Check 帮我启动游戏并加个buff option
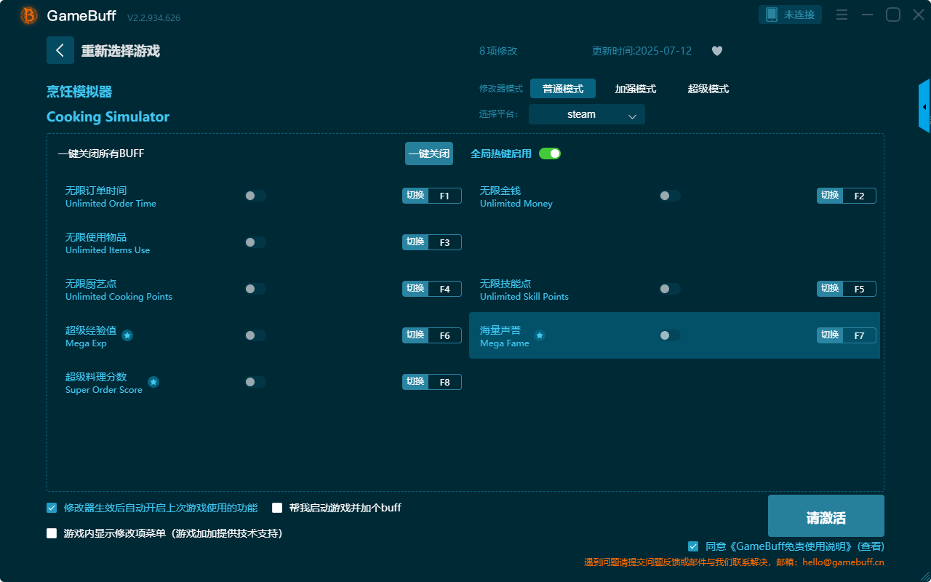 [x=276, y=508]
